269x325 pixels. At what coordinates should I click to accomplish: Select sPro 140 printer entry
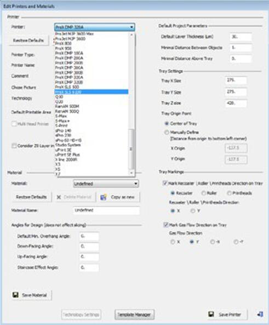(91, 130)
